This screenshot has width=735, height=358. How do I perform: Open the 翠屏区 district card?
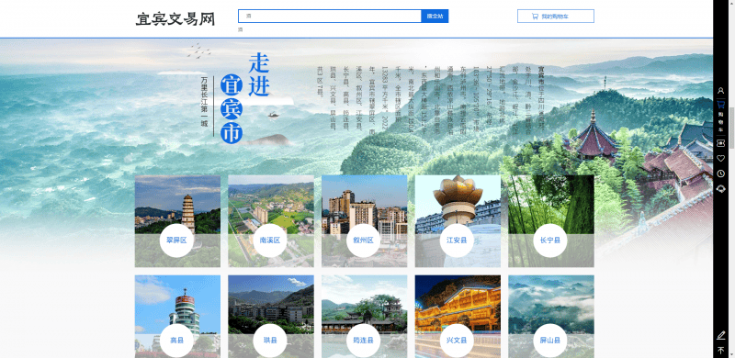177,221
